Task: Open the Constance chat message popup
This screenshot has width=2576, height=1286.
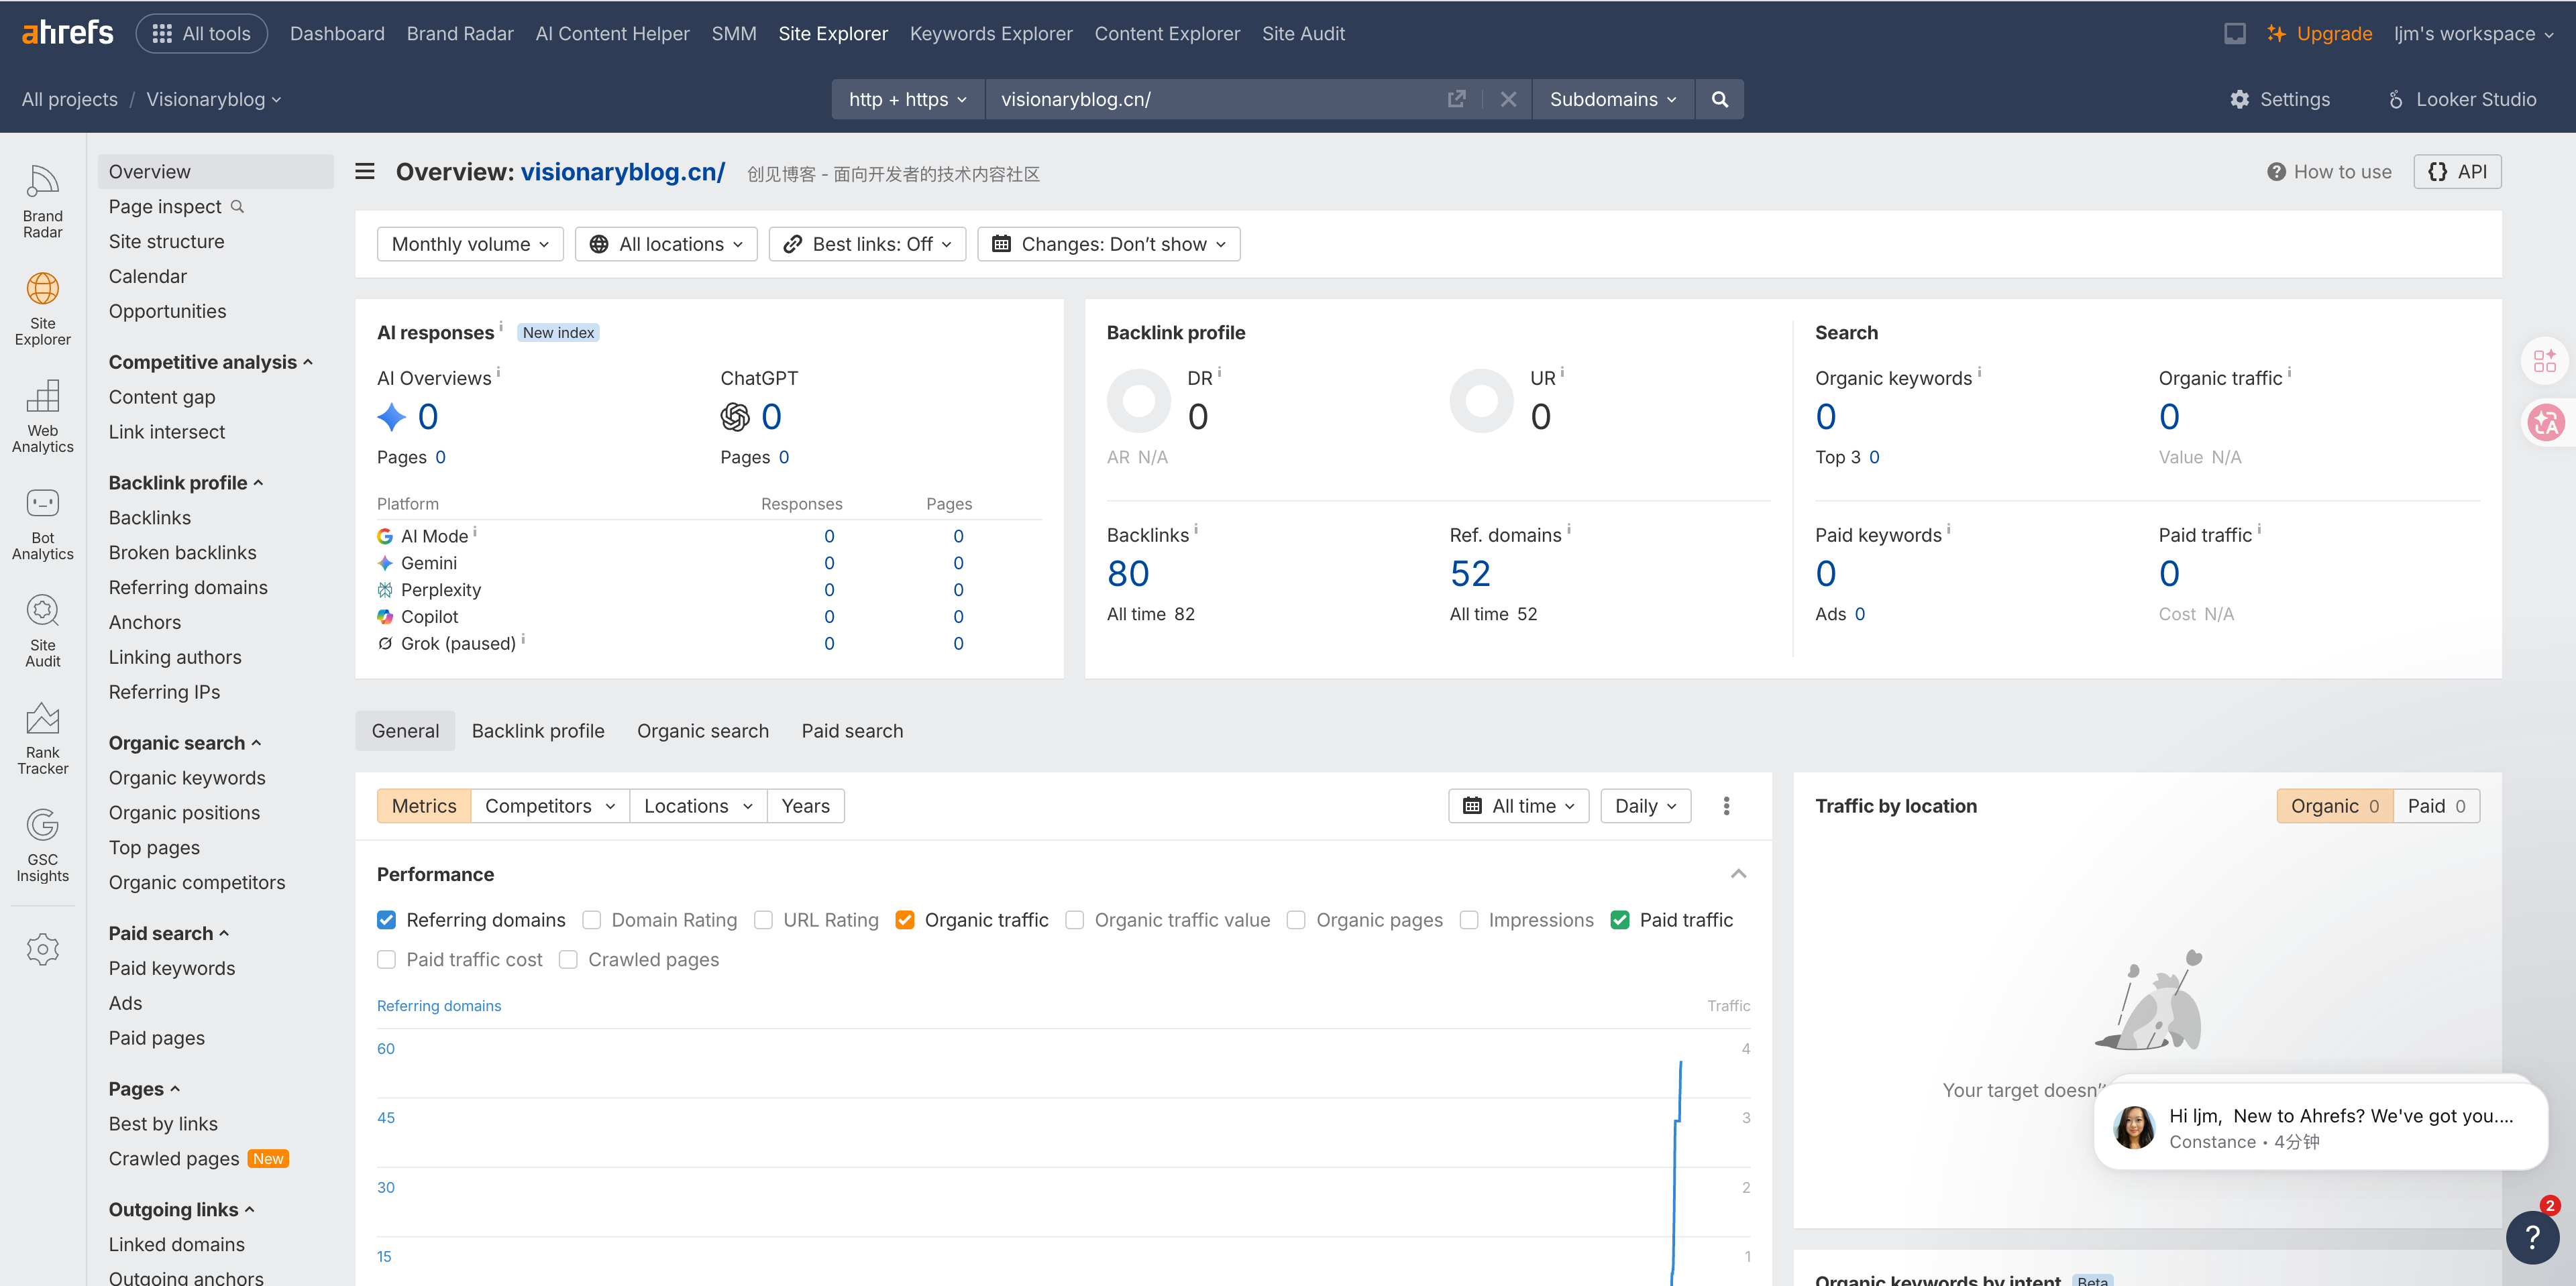Action: click(2320, 1127)
